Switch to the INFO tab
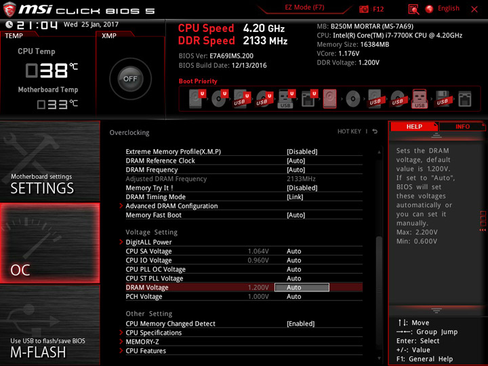The height and width of the screenshot is (366, 488). (x=462, y=126)
